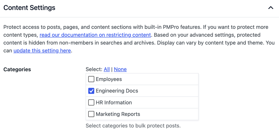Image resolution: width=279 pixels, height=138 pixels.
Task: Follow the 'update this setting here' link
Action: click(42, 51)
